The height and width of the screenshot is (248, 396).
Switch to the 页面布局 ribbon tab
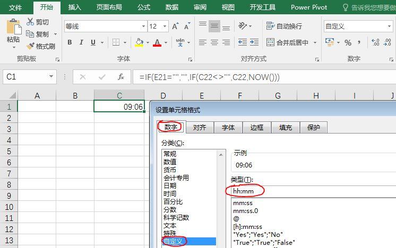tap(109, 7)
